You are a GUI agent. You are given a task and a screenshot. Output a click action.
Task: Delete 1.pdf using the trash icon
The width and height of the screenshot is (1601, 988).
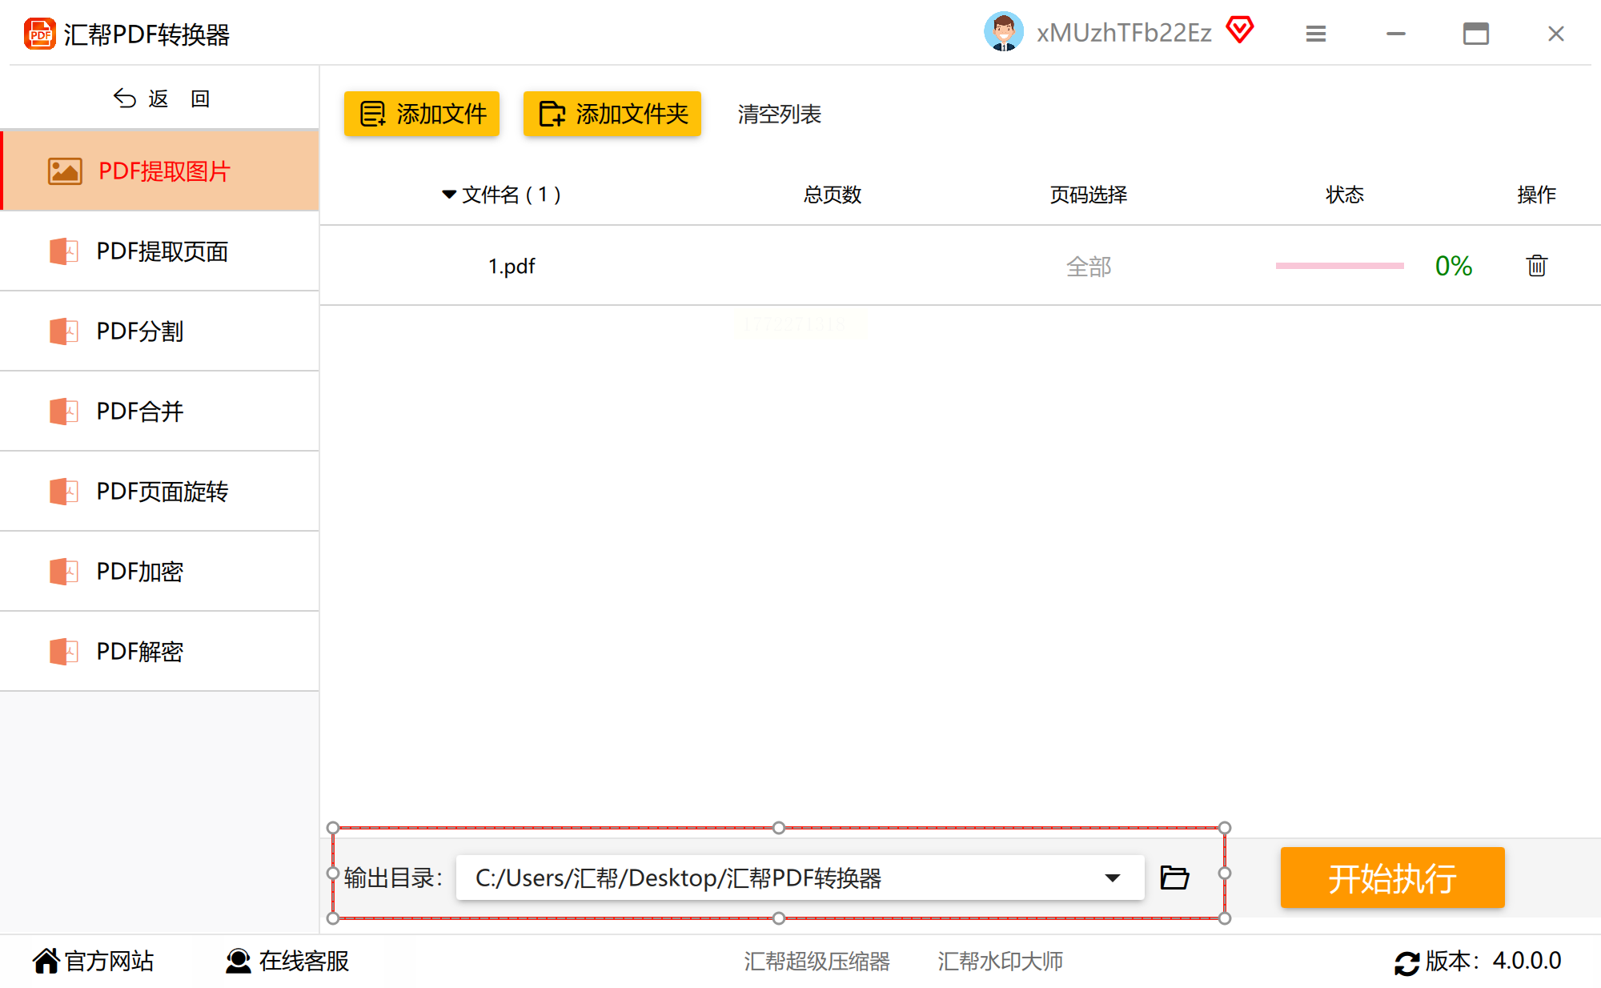coord(1535,266)
